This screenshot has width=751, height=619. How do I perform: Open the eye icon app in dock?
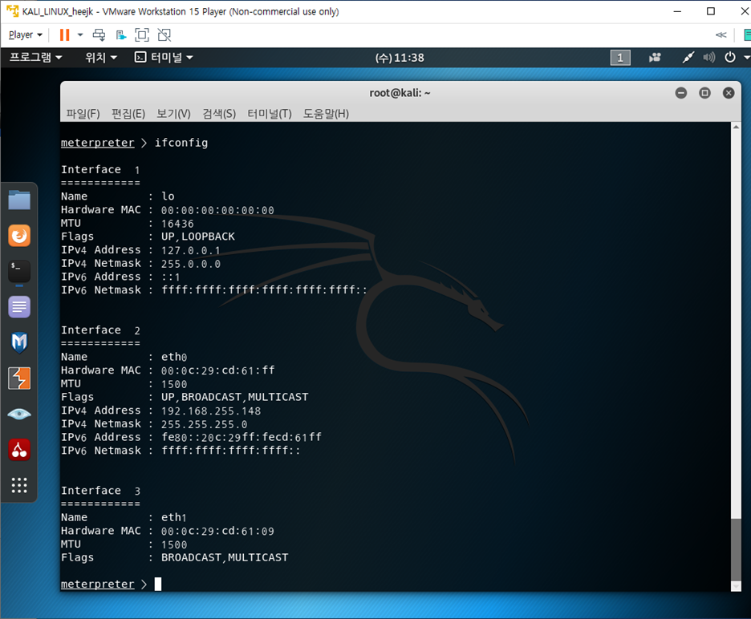19,414
